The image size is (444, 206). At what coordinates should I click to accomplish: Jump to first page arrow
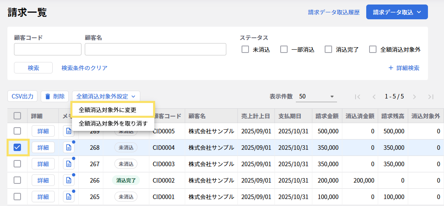[358, 97]
